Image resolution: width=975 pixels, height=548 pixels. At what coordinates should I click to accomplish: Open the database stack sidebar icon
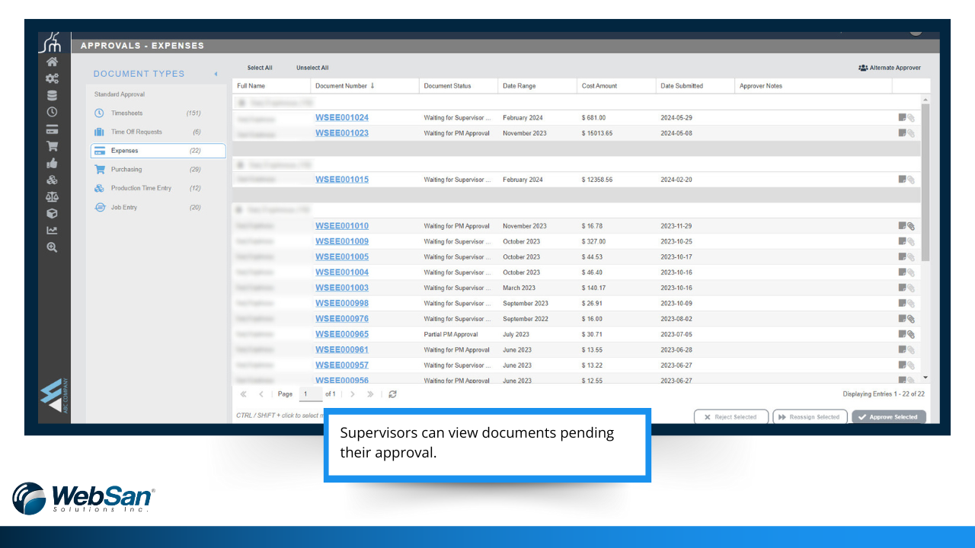(x=52, y=95)
